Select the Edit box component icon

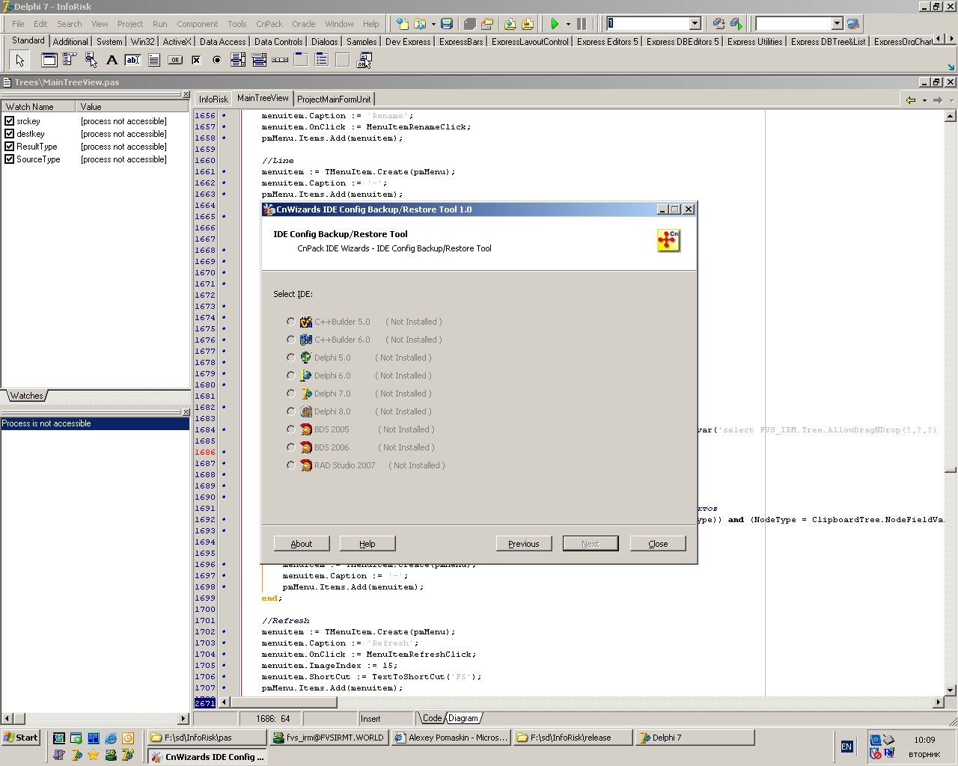point(132,60)
